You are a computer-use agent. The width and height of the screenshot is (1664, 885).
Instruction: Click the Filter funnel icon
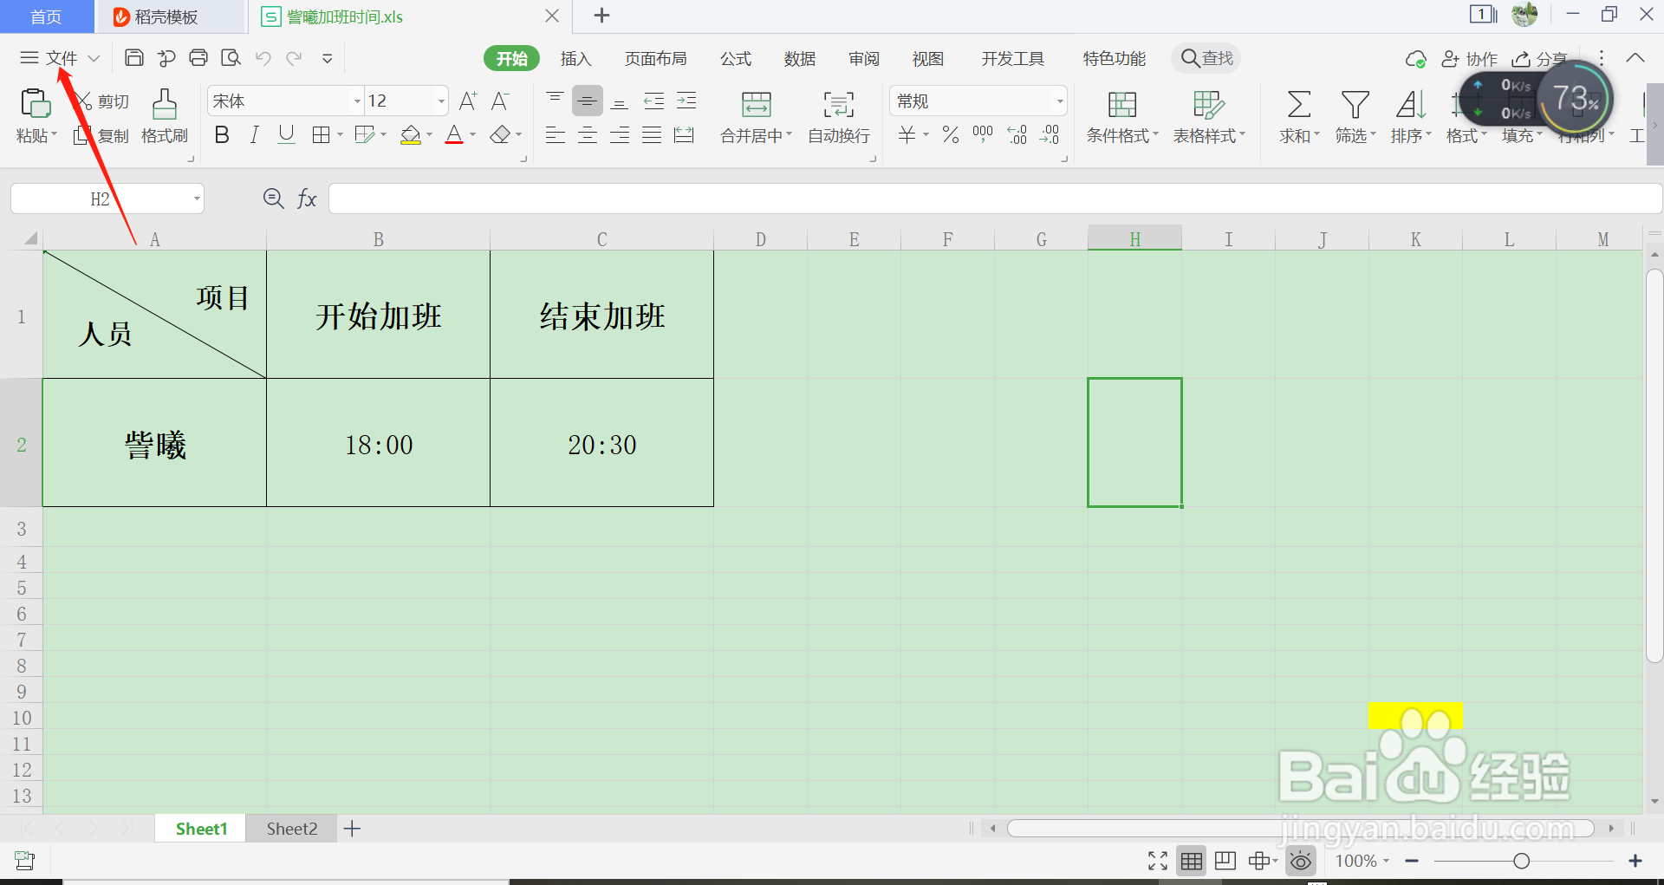click(1355, 105)
